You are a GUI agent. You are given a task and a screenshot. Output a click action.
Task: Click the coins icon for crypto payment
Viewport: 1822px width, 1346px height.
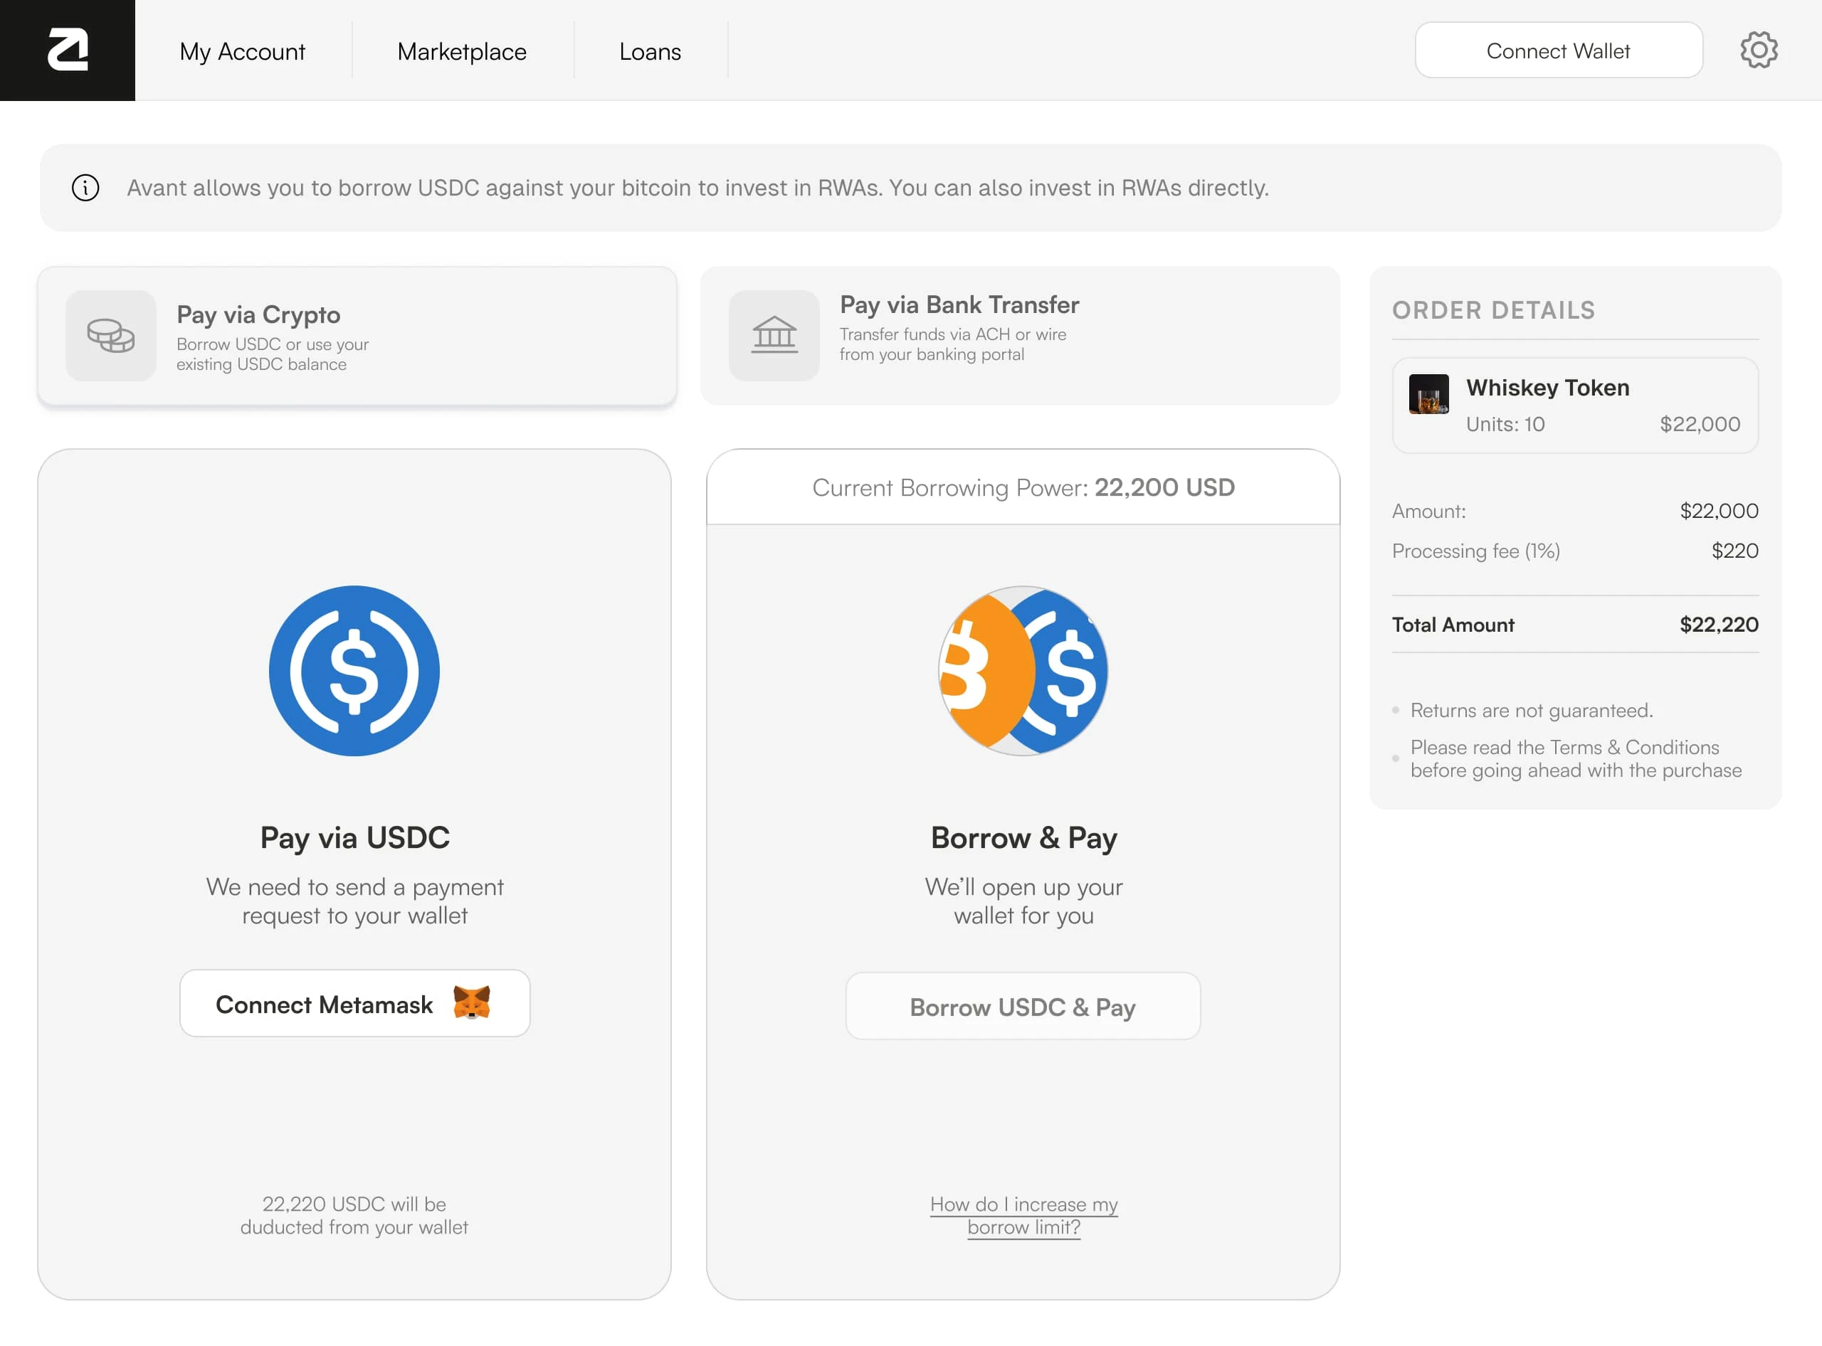tap(111, 336)
